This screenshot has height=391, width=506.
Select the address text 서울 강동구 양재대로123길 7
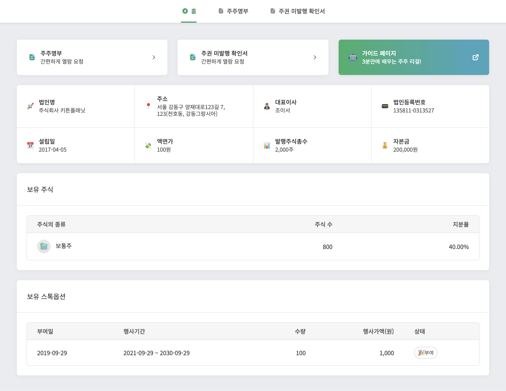[x=191, y=107]
